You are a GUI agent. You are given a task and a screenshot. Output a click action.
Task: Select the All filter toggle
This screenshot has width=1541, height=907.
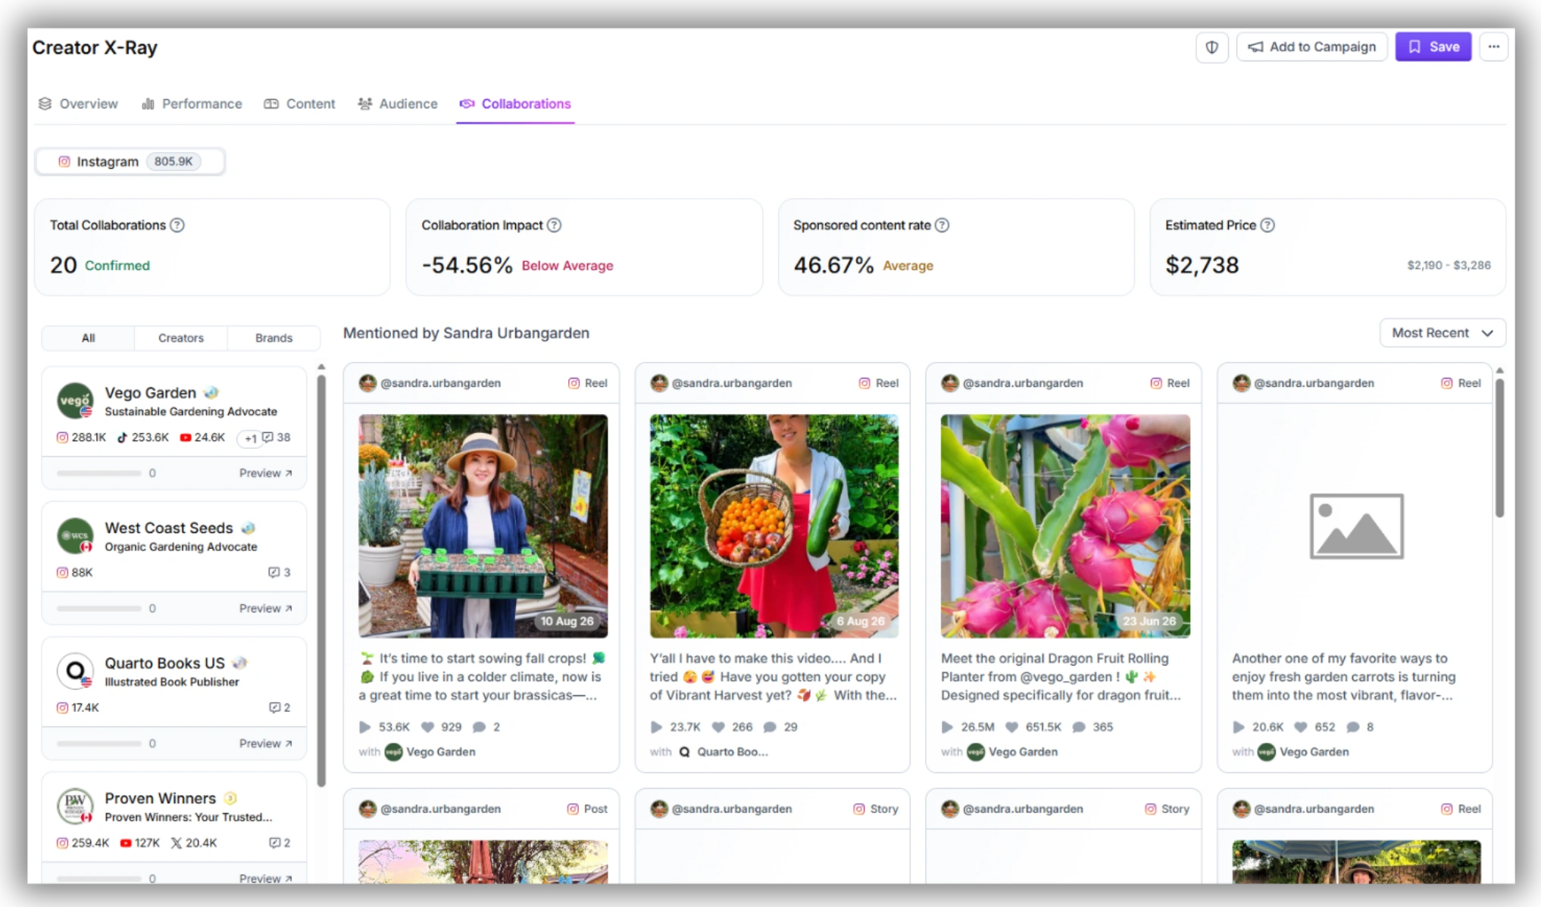point(88,338)
